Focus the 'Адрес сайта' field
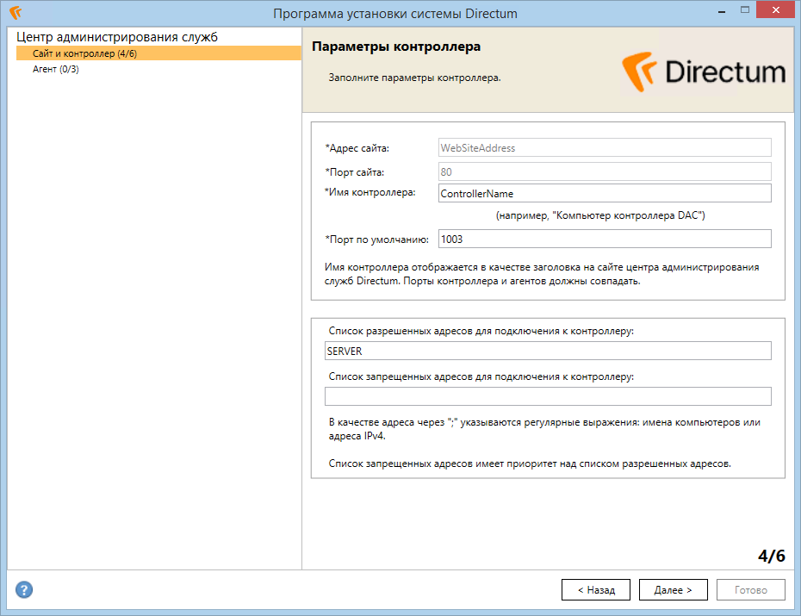The image size is (801, 616). tap(605, 147)
